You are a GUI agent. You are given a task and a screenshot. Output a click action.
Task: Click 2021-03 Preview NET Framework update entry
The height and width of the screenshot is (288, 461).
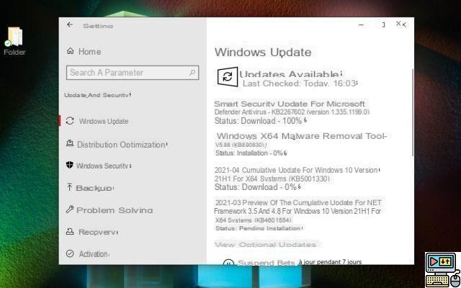click(297, 211)
